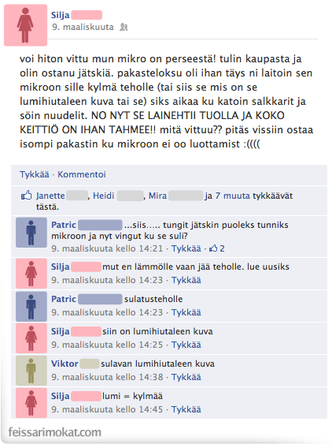This screenshot has width=332, height=444.
Task: Open Viktor's green avatar icon
Action: coord(31,371)
